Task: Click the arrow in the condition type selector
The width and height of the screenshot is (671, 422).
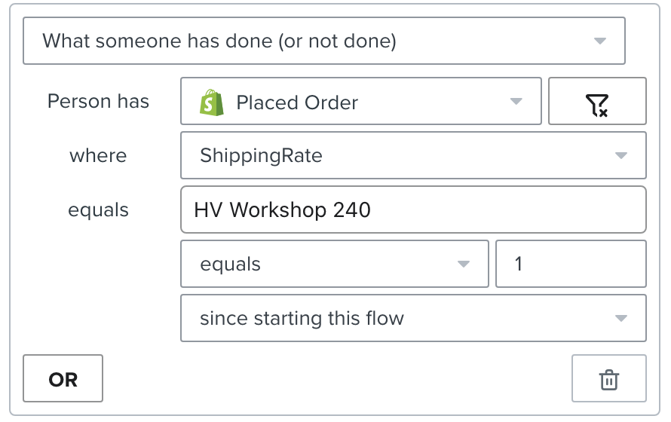Action: tap(600, 41)
